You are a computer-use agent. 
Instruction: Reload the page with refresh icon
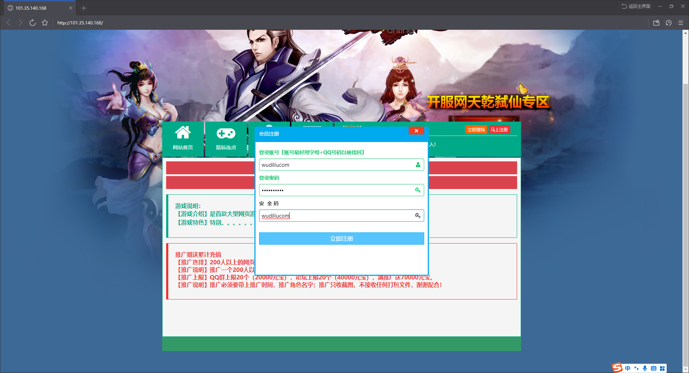point(33,23)
